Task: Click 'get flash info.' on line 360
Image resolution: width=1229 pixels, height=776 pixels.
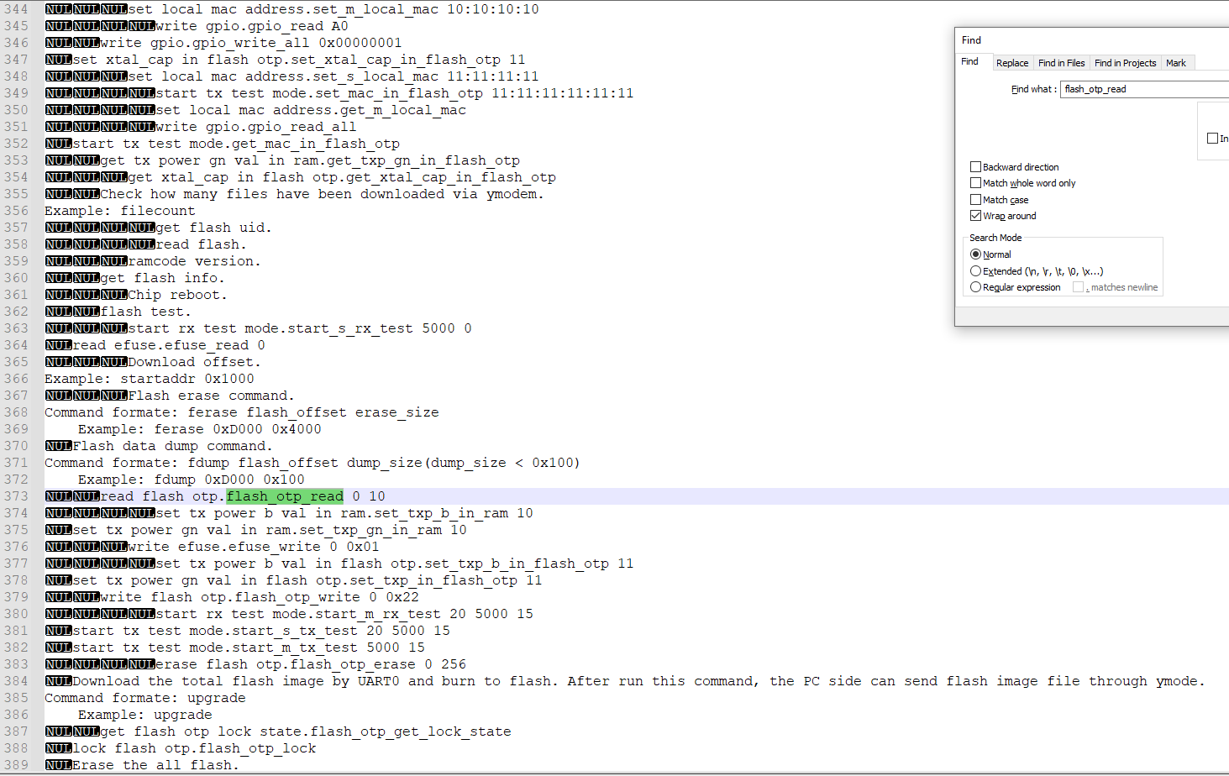Action: tap(162, 278)
